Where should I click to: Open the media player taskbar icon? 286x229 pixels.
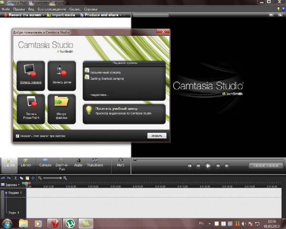click(38, 224)
